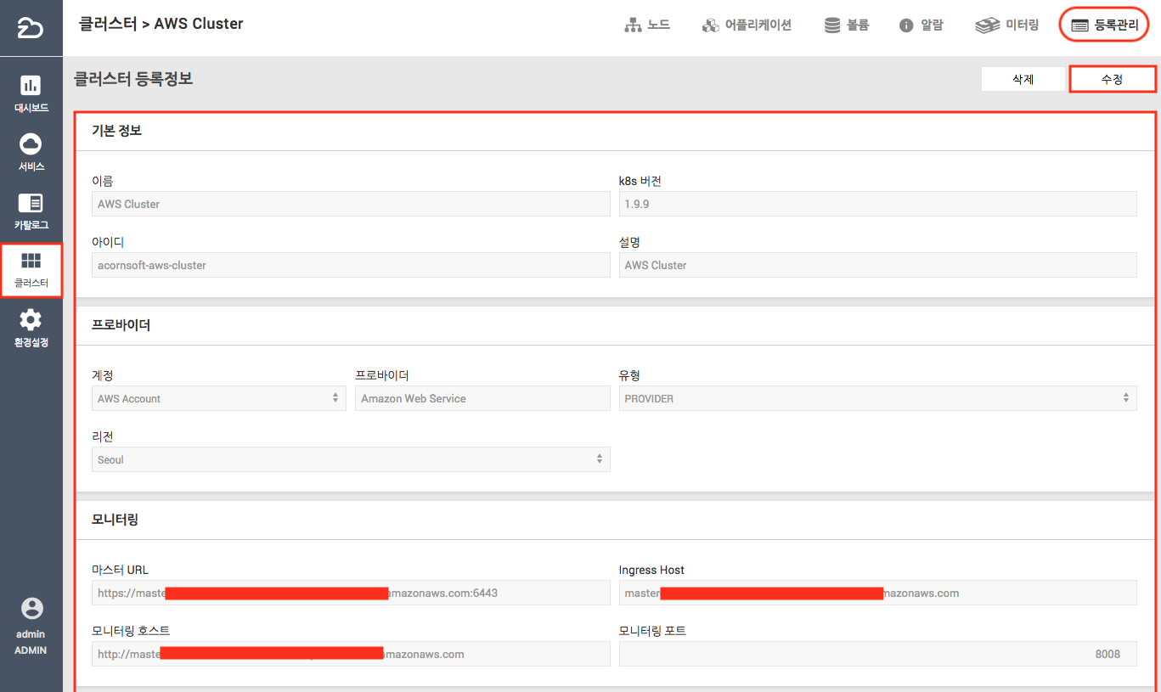The width and height of the screenshot is (1161, 692).
Task: Expand the 계정 AWS Account dropdown
Action: pyautogui.click(x=218, y=398)
